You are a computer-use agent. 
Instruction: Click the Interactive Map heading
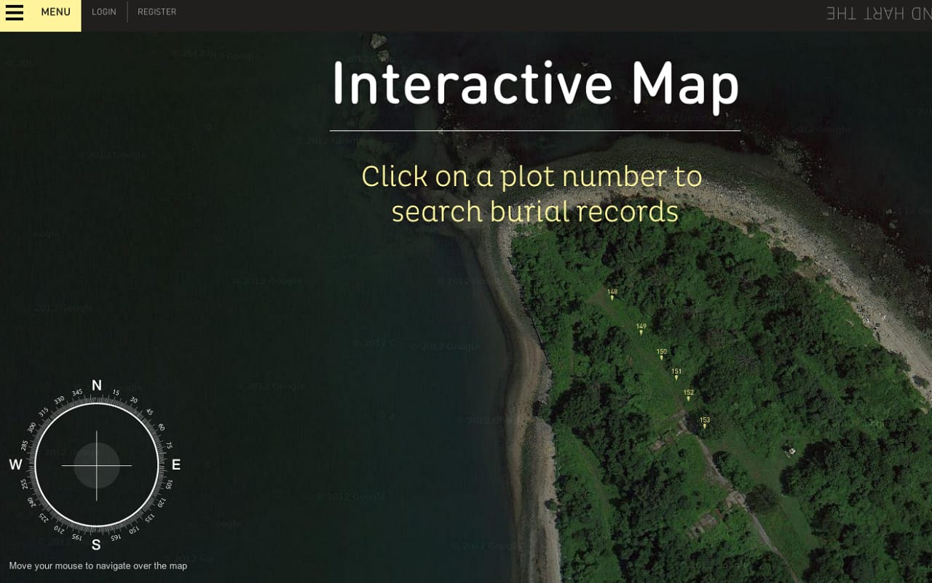535,82
